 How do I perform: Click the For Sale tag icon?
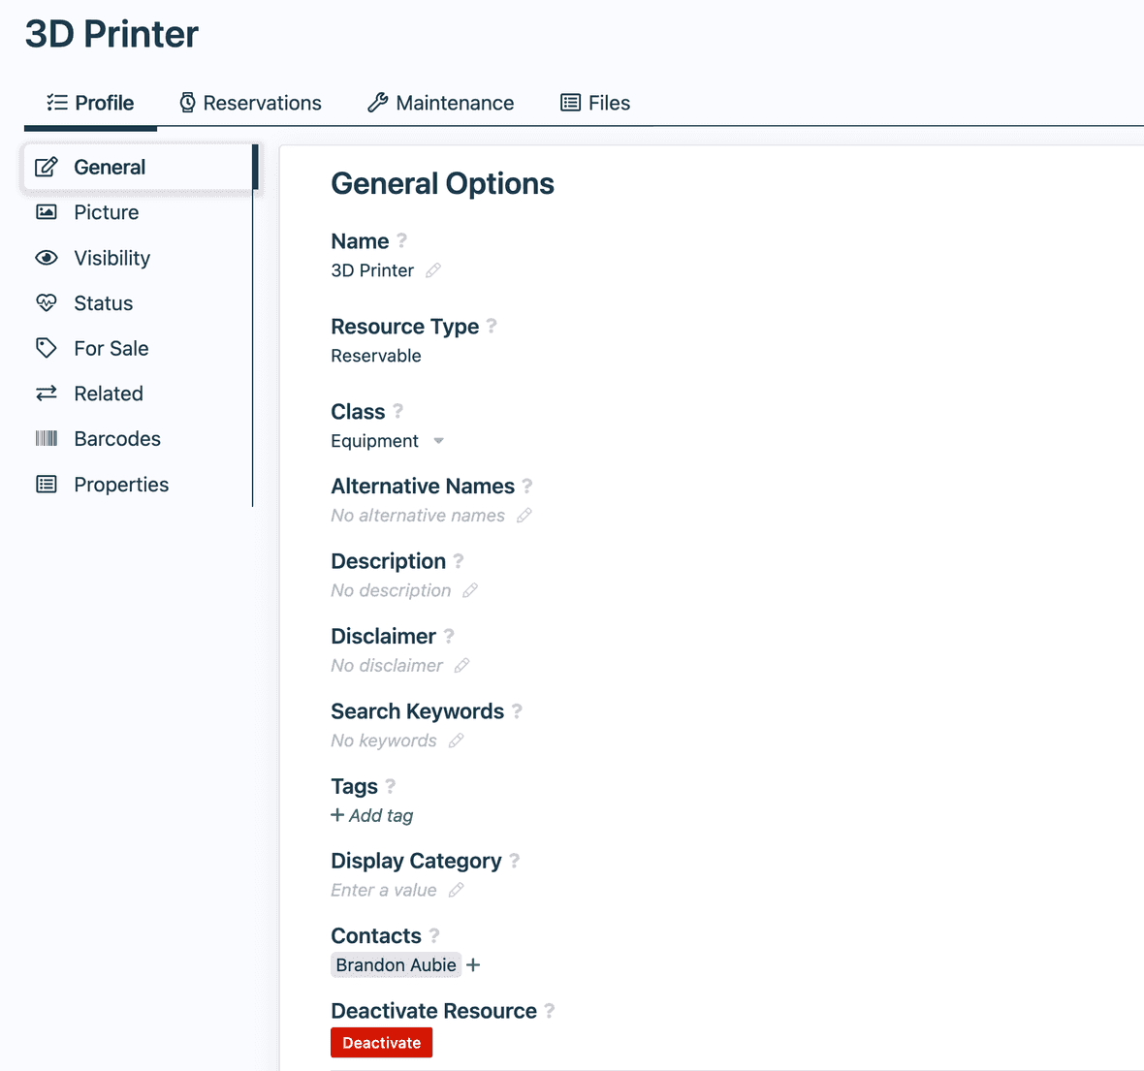(47, 348)
